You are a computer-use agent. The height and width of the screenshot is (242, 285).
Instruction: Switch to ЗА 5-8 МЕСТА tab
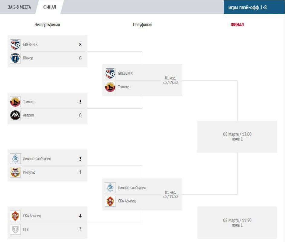pyautogui.click(x=19, y=7)
